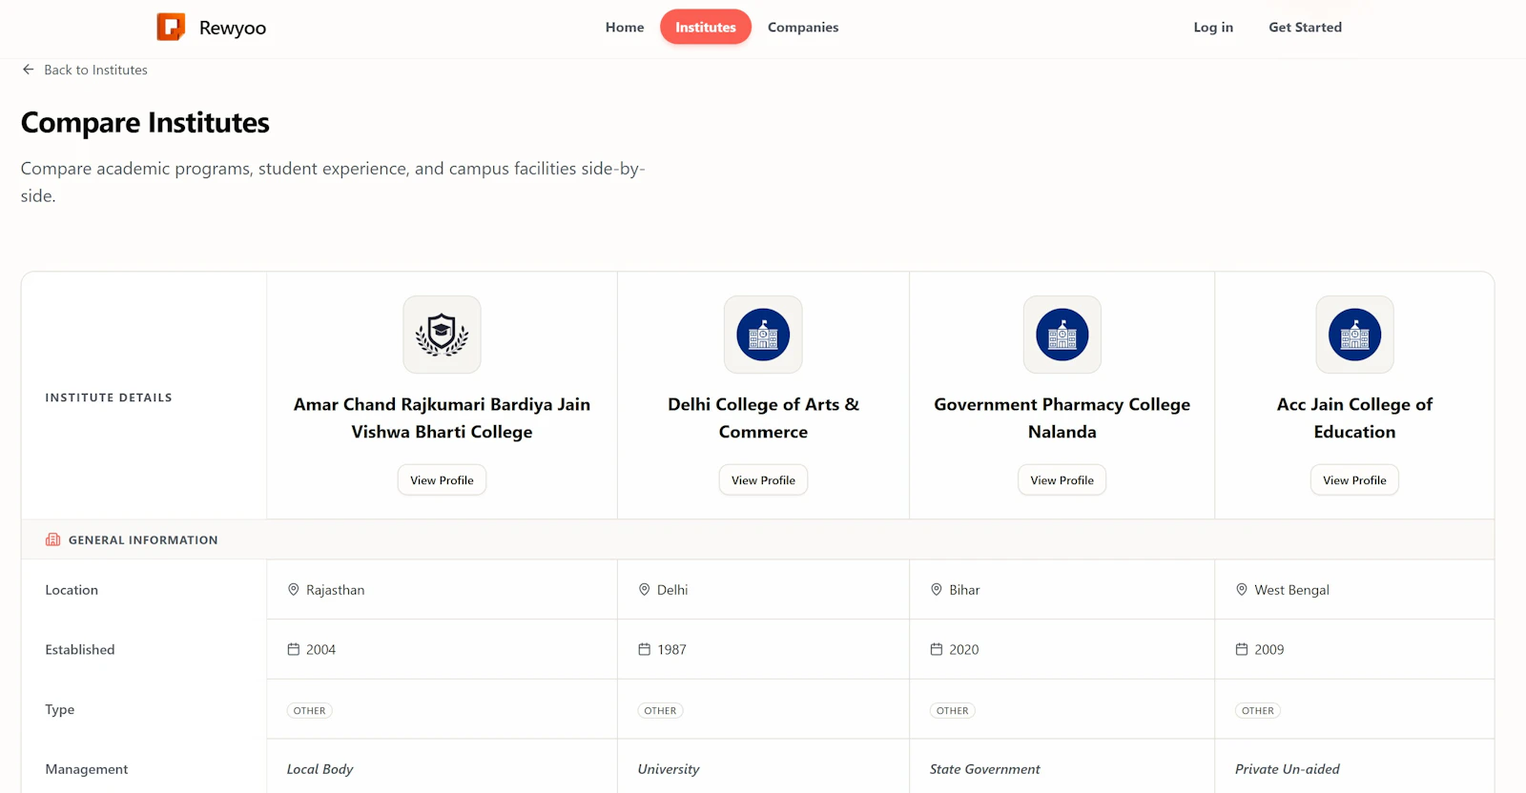Click the Established row label
The height and width of the screenshot is (793, 1526).
[x=80, y=649]
